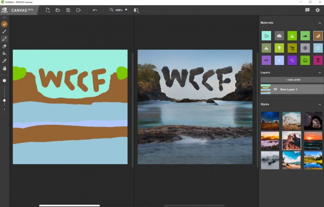Apply the sunset over misty valley style
Screen dimensions: 324x207
270,141
